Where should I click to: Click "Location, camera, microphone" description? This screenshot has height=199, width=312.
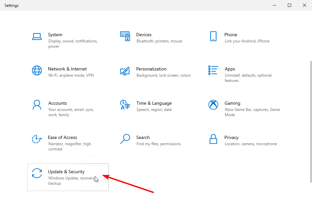point(251,144)
